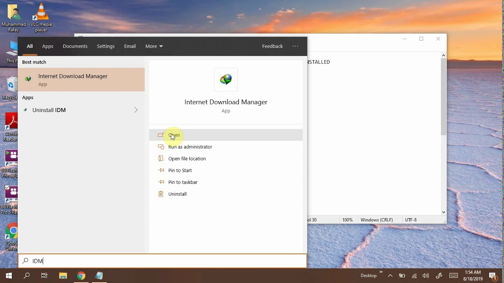
Task: Click the Pin to Start pin icon
Action: 161,170
